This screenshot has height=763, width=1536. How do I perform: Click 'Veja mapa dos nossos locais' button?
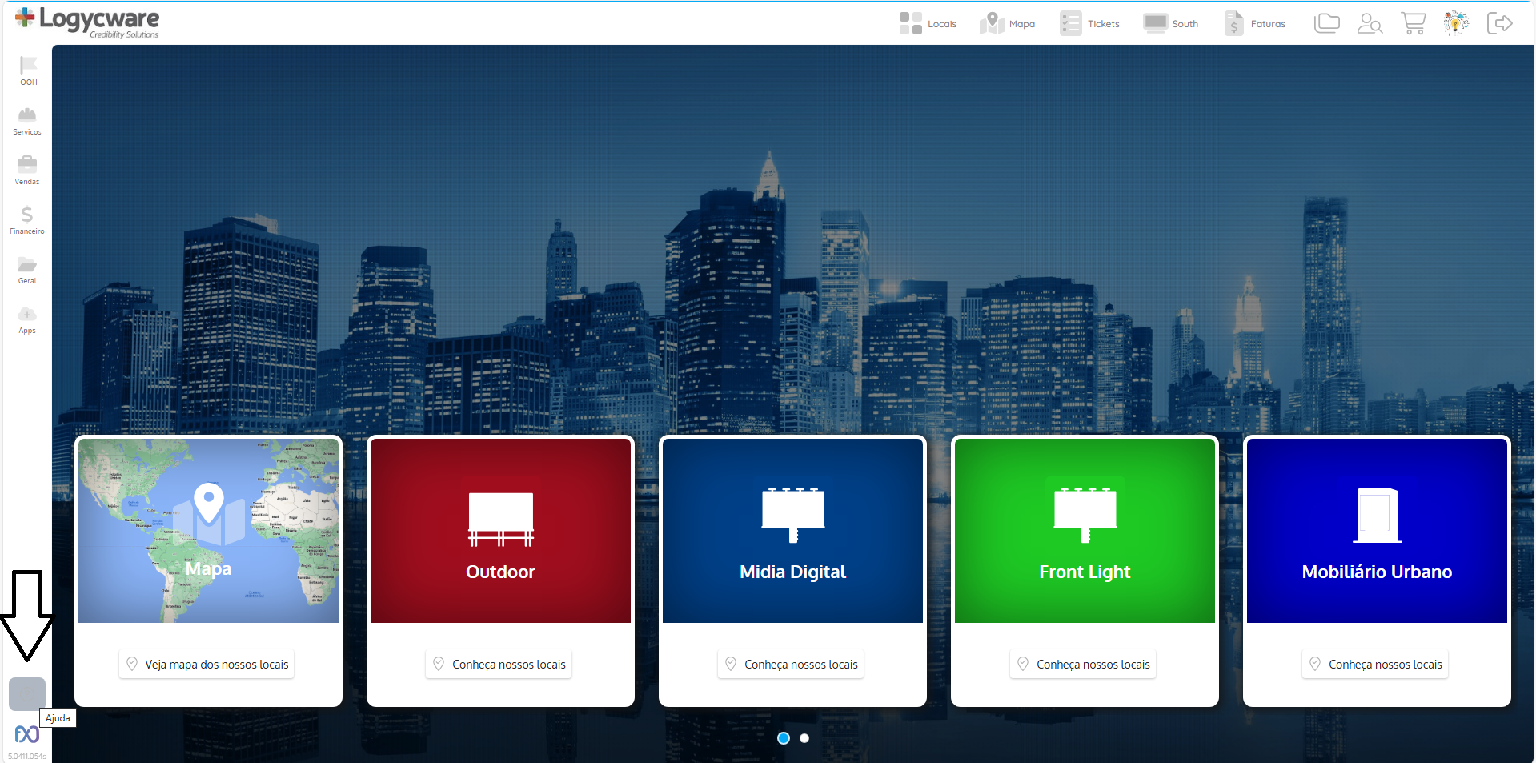click(207, 665)
